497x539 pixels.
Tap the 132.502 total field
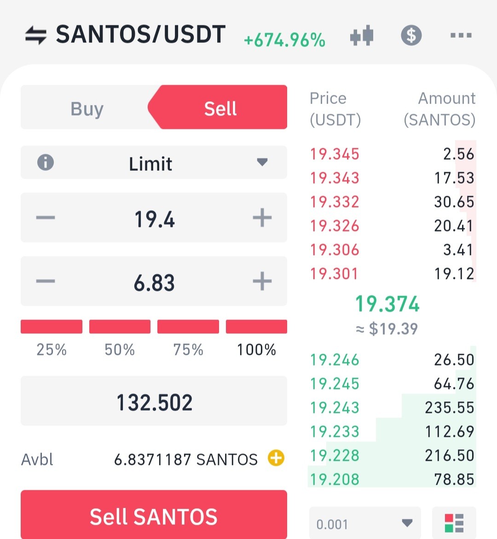click(154, 401)
